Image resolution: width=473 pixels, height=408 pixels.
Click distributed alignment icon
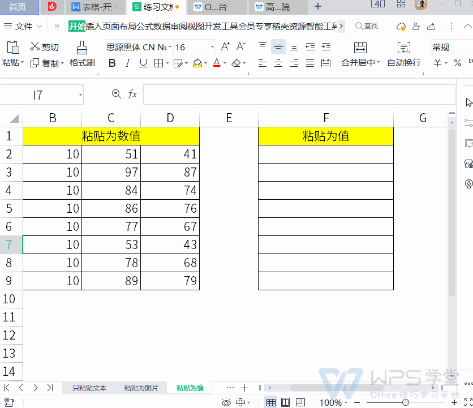click(326, 63)
